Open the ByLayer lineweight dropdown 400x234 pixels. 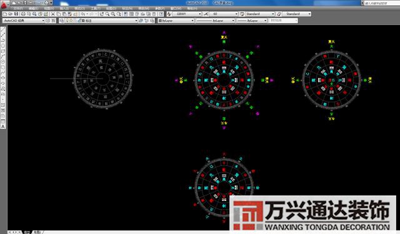point(252,21)
